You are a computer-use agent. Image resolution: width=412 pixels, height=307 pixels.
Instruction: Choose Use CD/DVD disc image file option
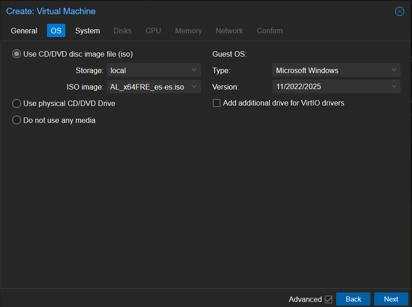[17, 54]
